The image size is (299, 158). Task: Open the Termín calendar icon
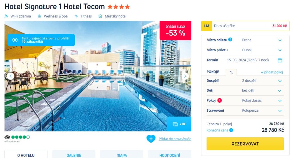280,60
